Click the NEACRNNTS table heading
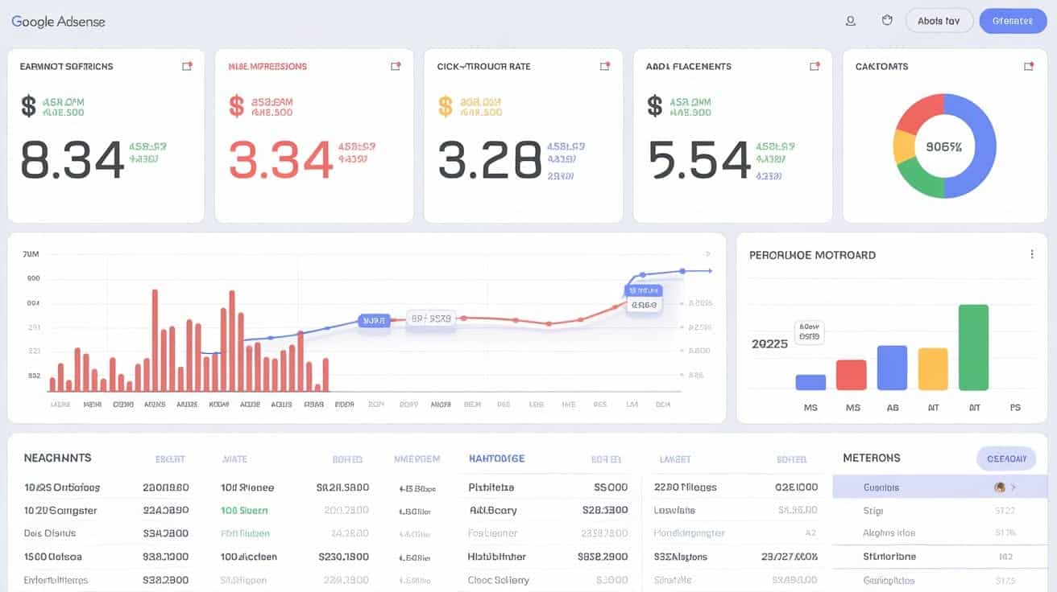 coord(57,458)
